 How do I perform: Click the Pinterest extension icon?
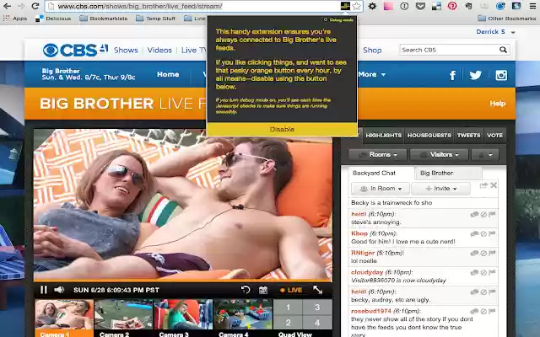tap(452, 6)
